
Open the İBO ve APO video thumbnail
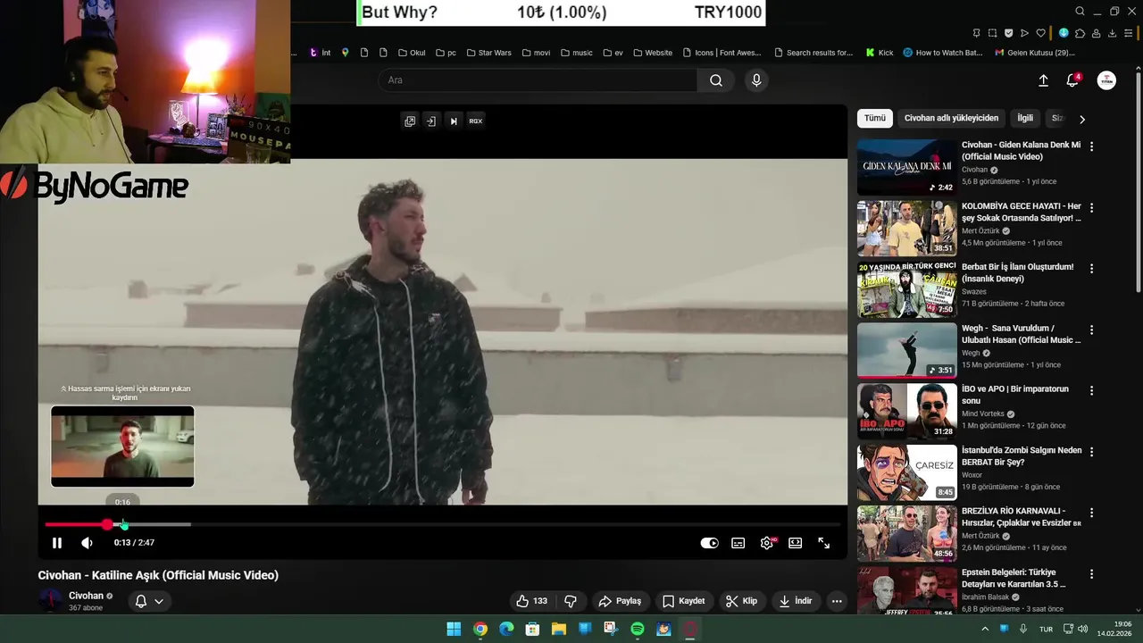[906, 411]
